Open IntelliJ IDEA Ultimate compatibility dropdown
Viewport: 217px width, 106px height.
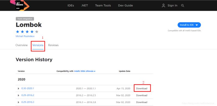[x=85, y=71]
